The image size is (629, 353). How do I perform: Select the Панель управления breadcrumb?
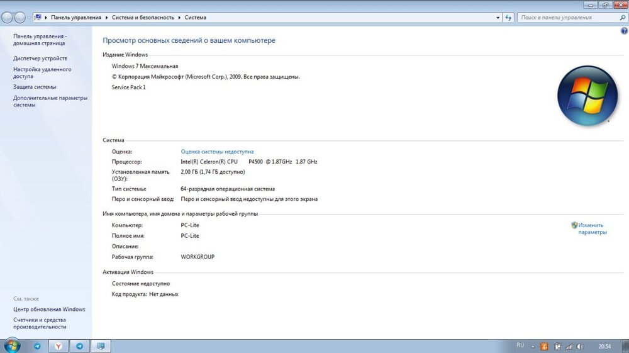point(76,18)
